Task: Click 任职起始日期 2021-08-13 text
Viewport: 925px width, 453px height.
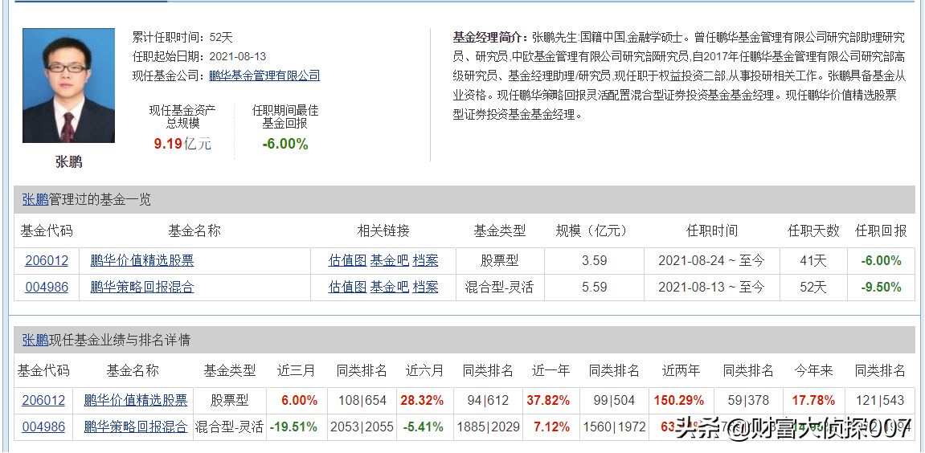Action: point(199,56)
